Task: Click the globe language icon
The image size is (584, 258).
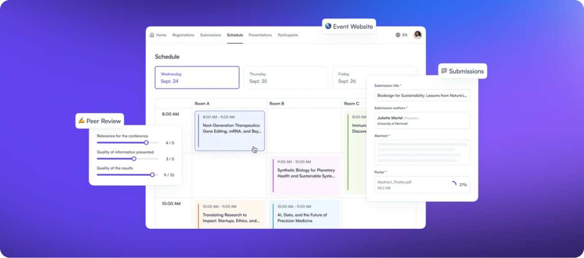Action: [398, 35]
